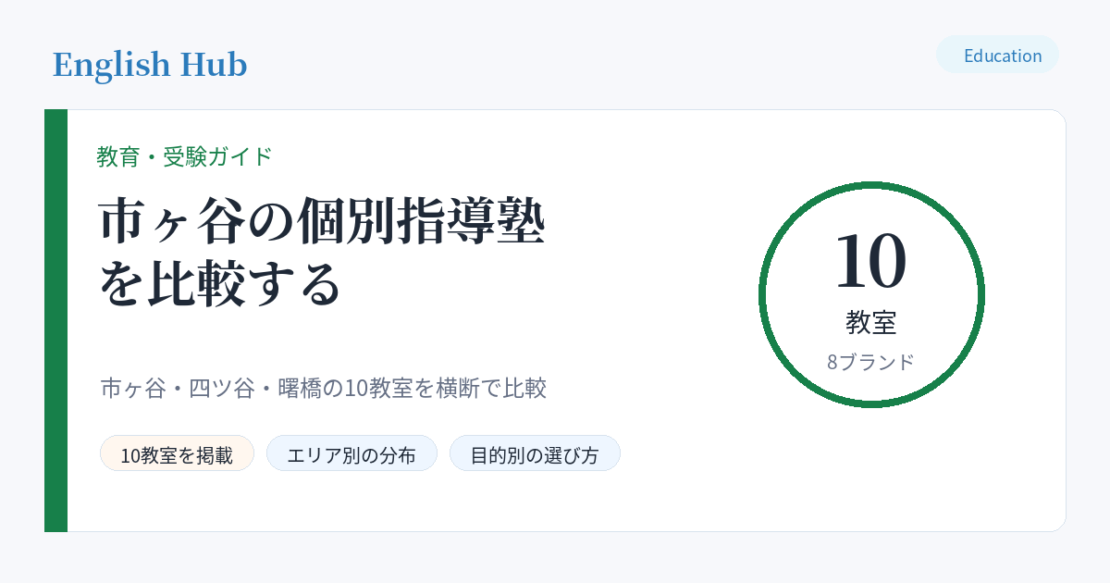1110x583 pixels.
Task: Select the Education category badge
Action: point(997,55)
